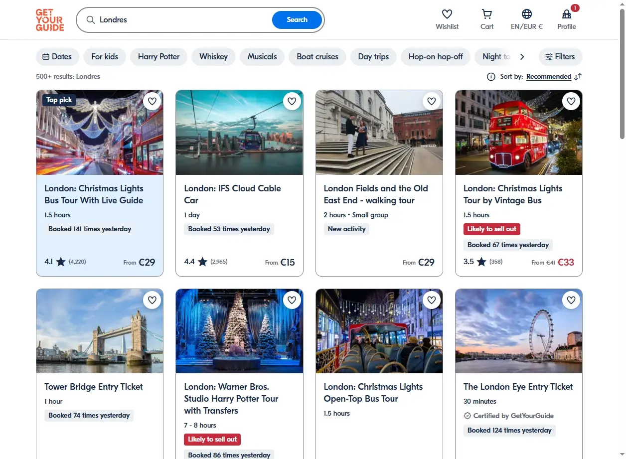Click the red notification badge on Profile
The image size is (626, 459).
point(575,8)
